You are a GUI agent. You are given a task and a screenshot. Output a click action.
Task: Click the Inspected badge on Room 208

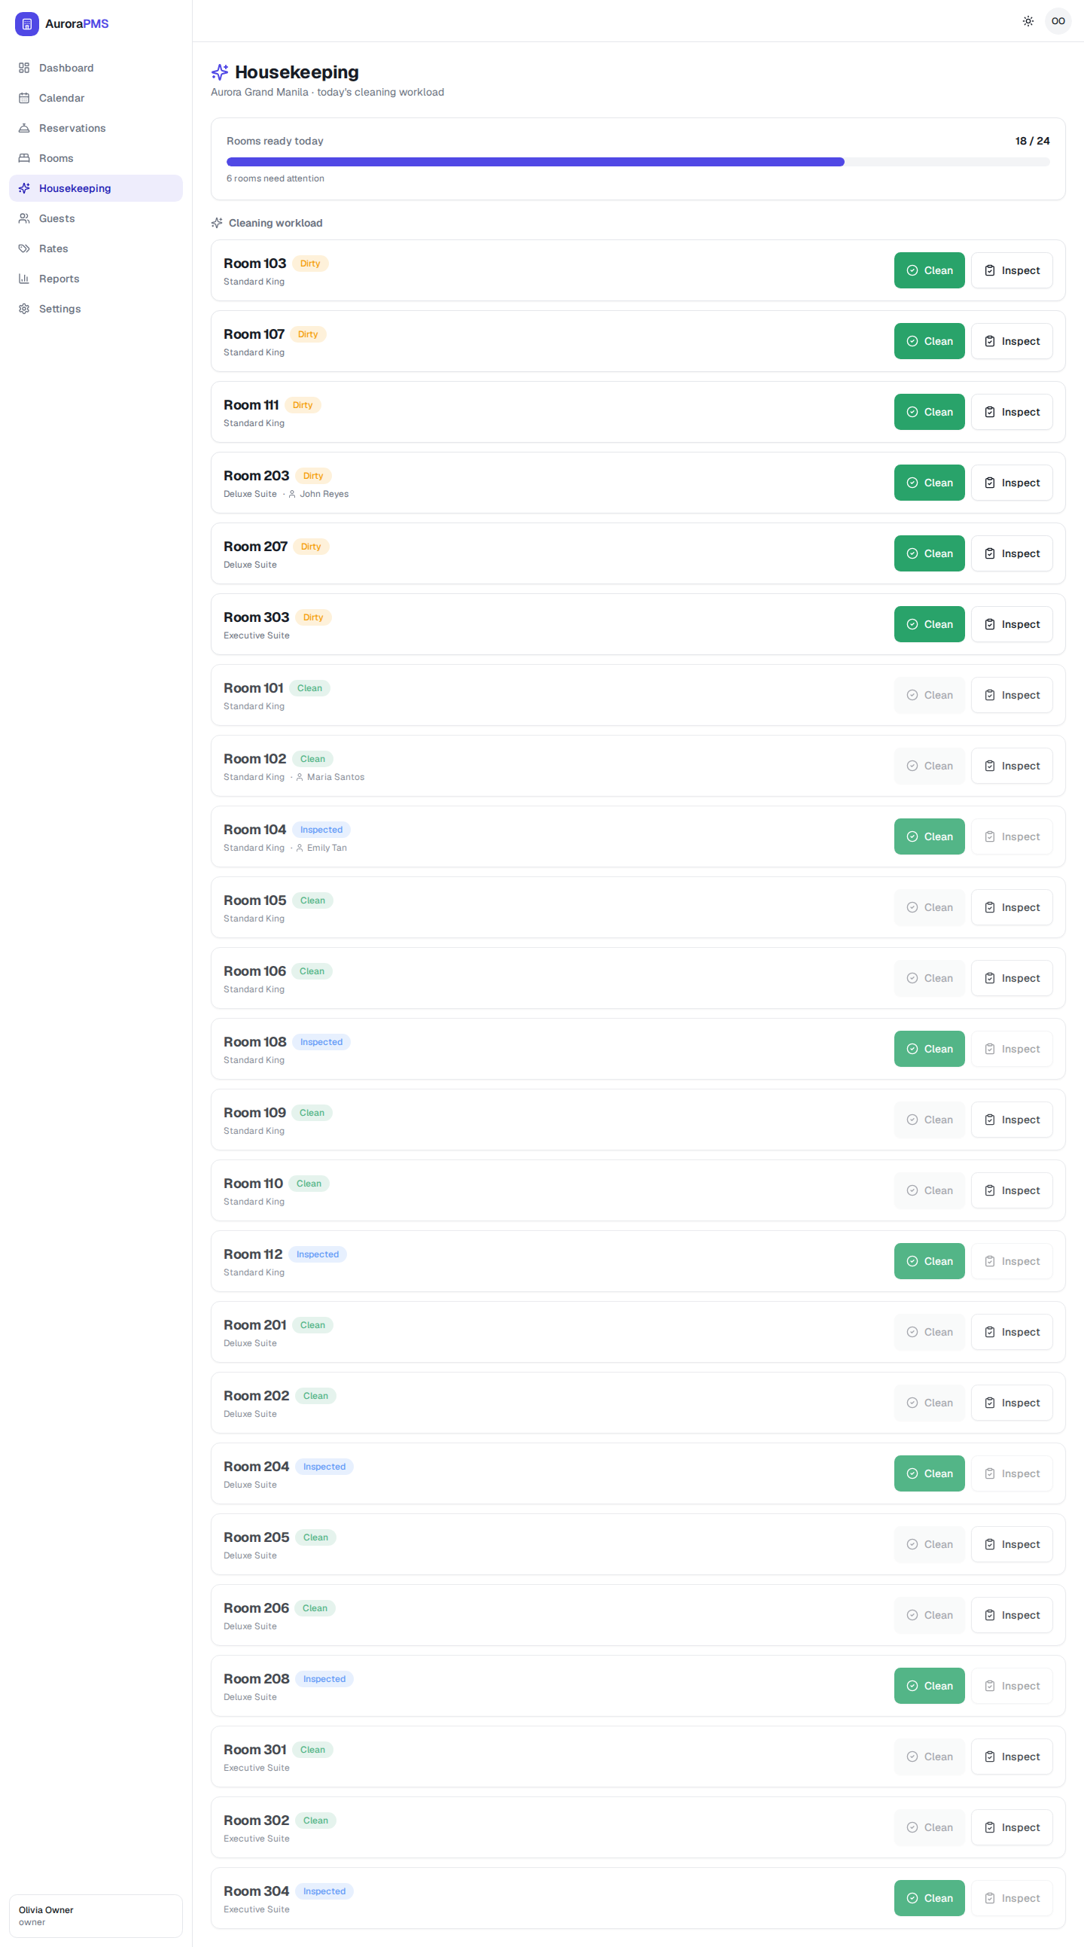coord(324,1680)
